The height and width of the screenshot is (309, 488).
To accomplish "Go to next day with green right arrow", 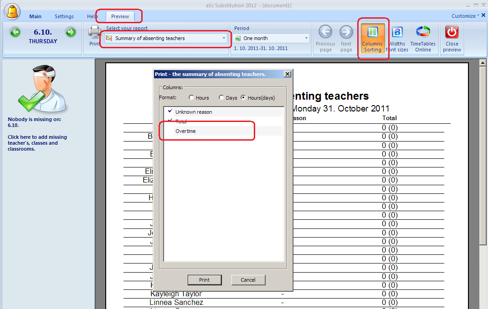I will pos(71,32).
